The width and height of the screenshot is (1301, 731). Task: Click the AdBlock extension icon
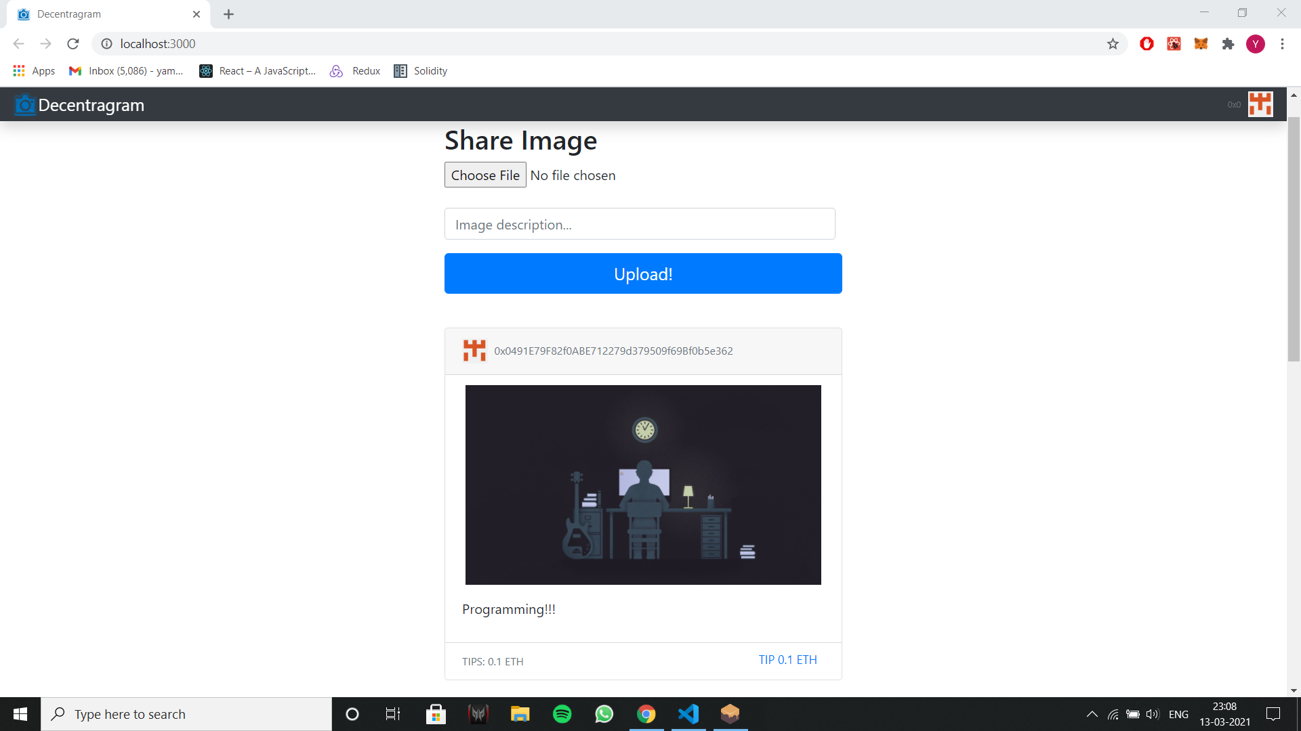(x=1147, y=43)
